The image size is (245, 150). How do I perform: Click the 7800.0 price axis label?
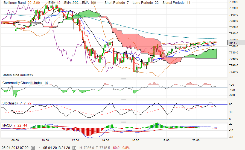234,46
